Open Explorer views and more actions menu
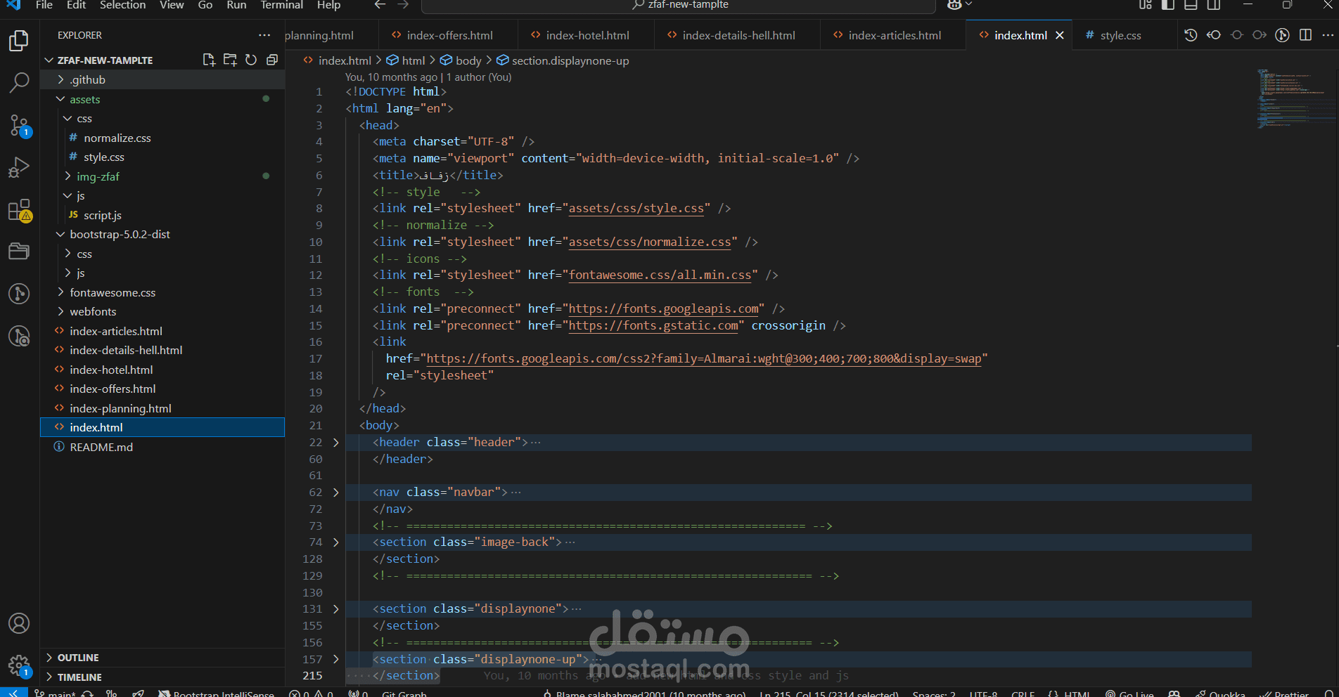This screenshot has width=1339, height=697. [264, 35]
